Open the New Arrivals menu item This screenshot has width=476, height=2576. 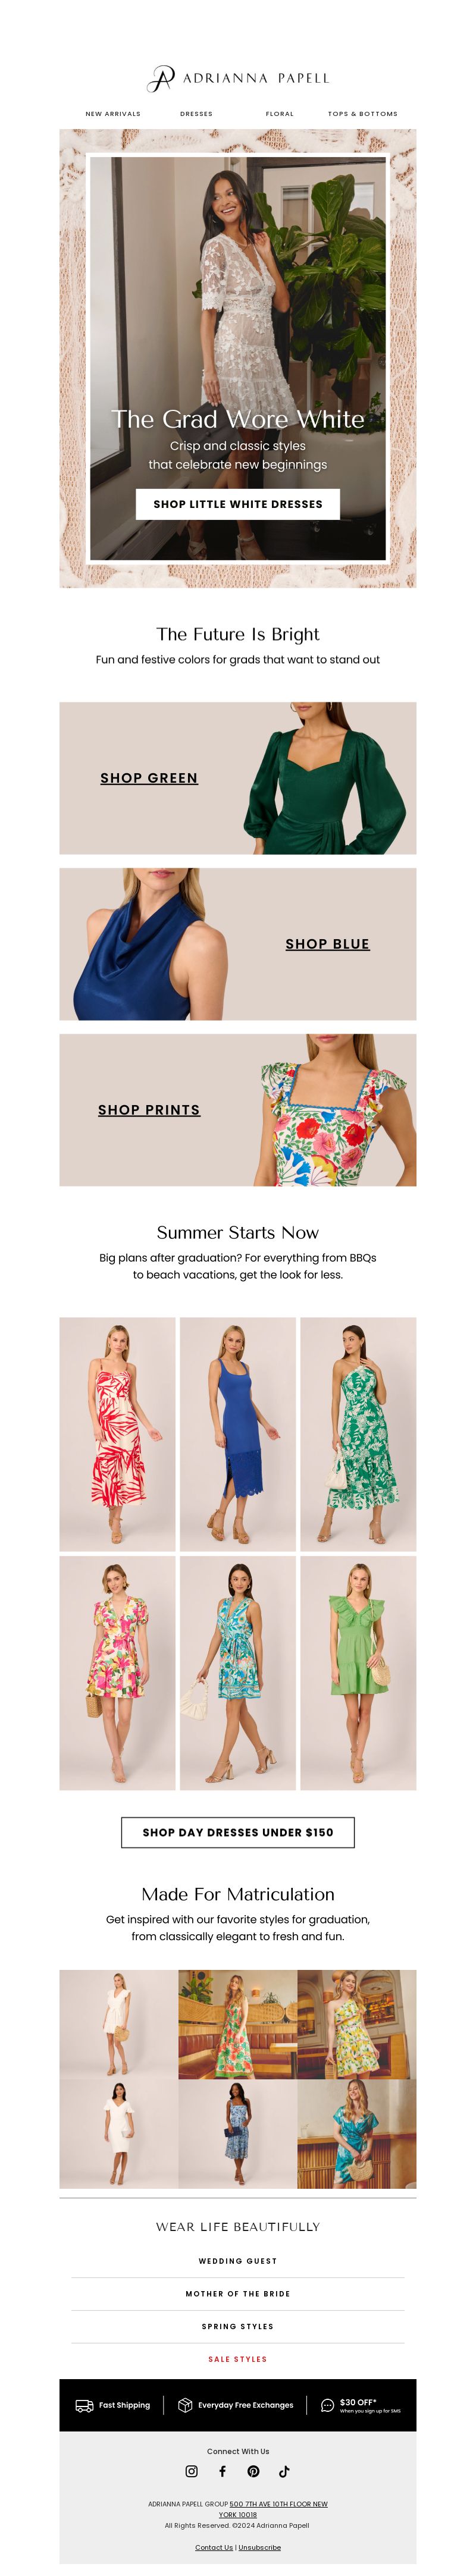coord(113,114)
